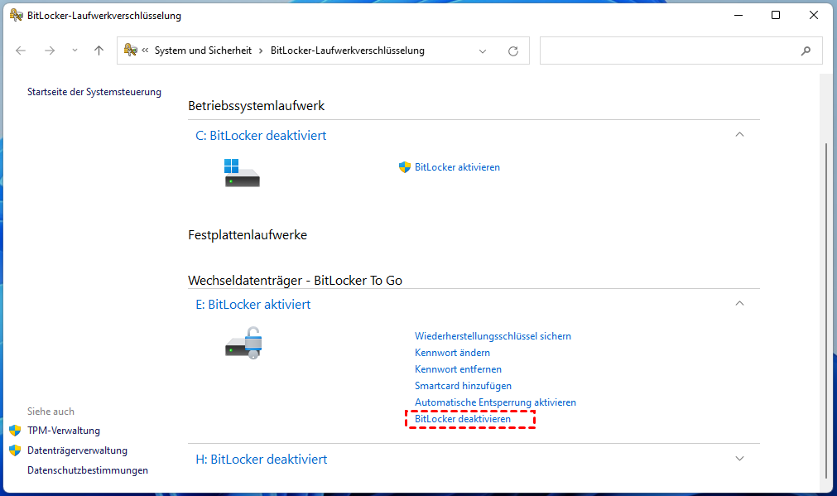The width and height of the screenshot is (837, 496).
Task: Click the BitLocker key icon in address bar
Action: [130, 51]
